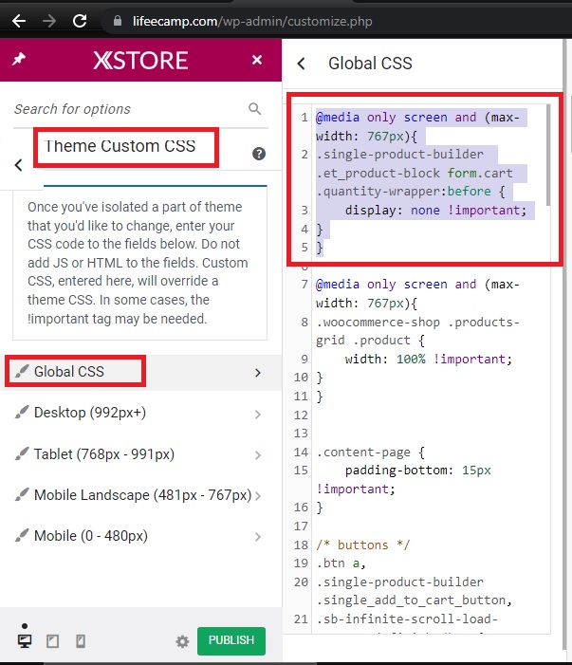Open the Global CSS section
The width and height of the screenshot is (572, 665).
click(140, 372)
